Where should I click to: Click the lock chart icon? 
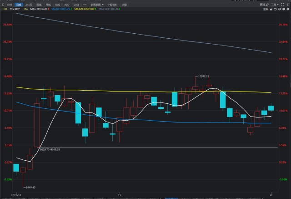(271, 9)
